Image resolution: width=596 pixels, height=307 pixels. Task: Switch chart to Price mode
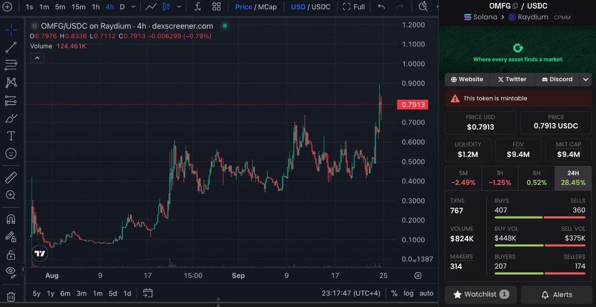coord(244,7)
